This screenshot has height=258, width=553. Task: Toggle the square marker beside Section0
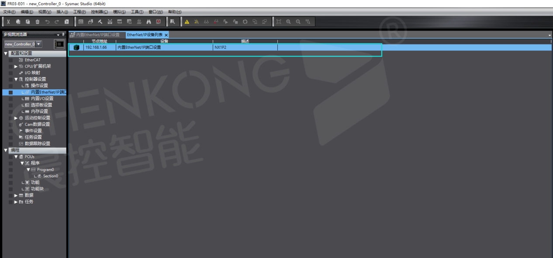(10, 176)
